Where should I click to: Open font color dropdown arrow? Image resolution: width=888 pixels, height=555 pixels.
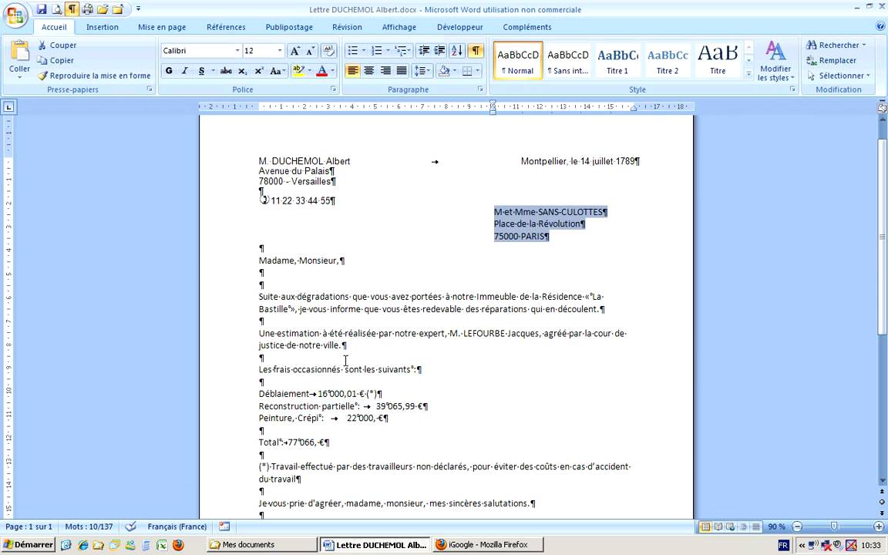332,71
